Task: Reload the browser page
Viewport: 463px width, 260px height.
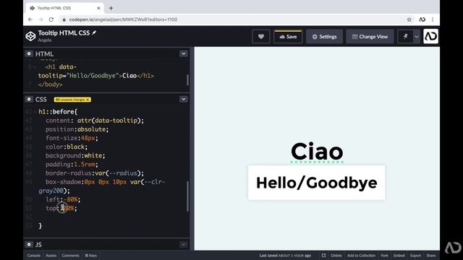Action: tap(51, 19)
